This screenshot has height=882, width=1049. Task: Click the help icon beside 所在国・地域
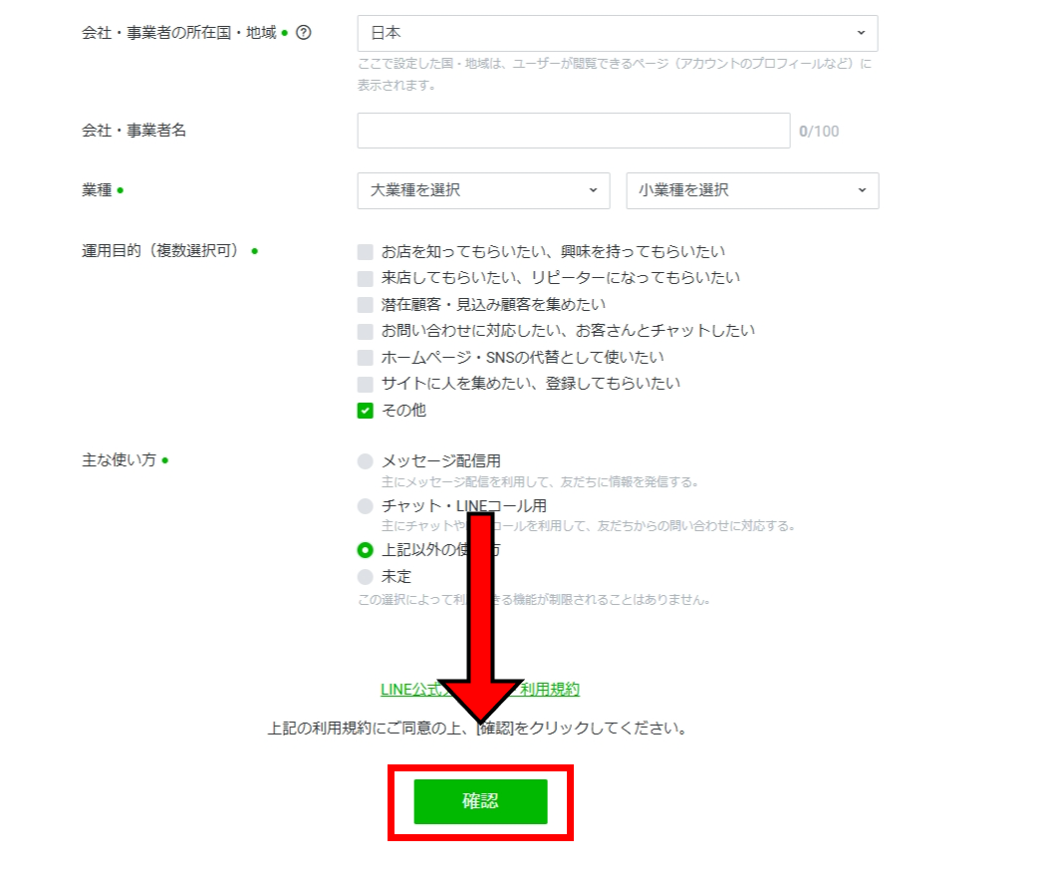(x=304, y=33)
